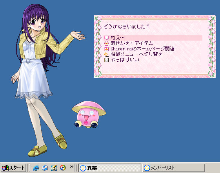Open the 着せかえ・アイテム menu entry
This screenshot has width=220, height=173.
132,43
